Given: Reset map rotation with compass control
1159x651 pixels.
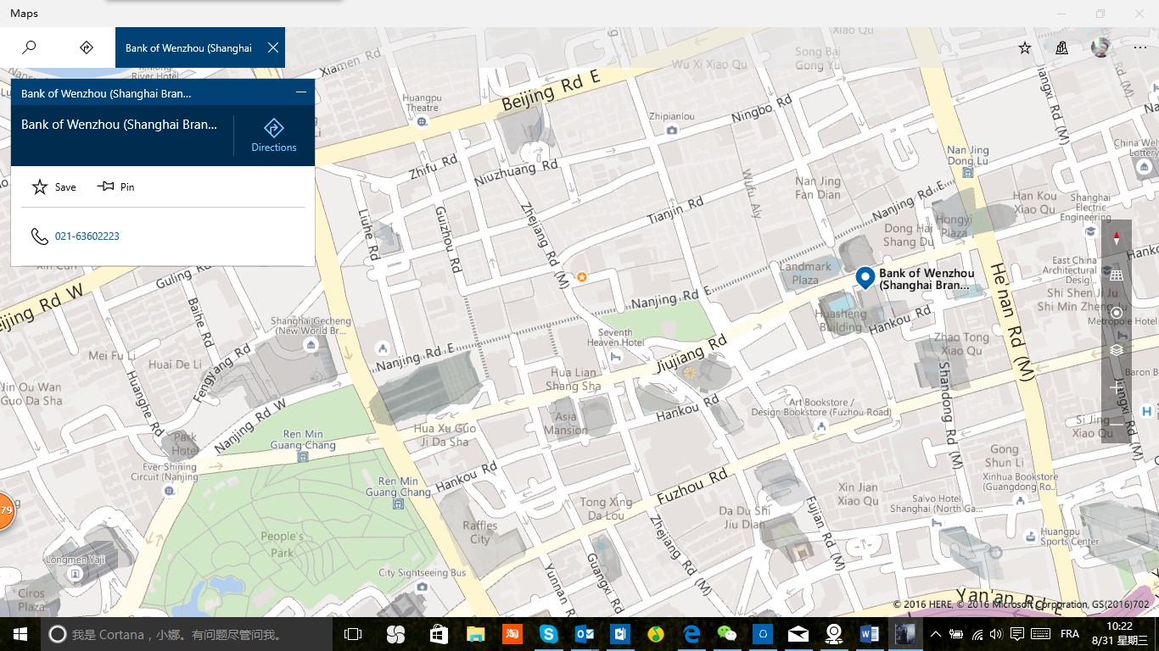Looking at the screenshot, I should [x=1117, y=239].
